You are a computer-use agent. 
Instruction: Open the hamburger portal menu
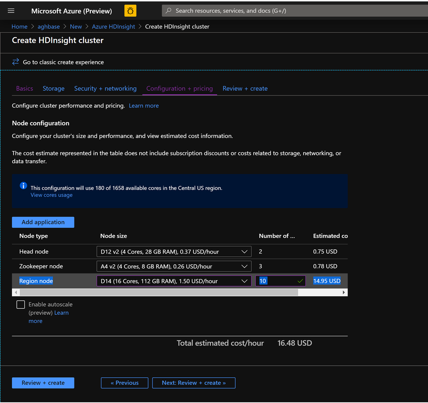pyautogui.click(x=11, y=11)
